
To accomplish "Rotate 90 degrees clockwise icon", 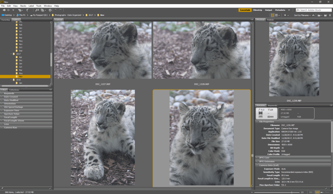I will (60, 10).
